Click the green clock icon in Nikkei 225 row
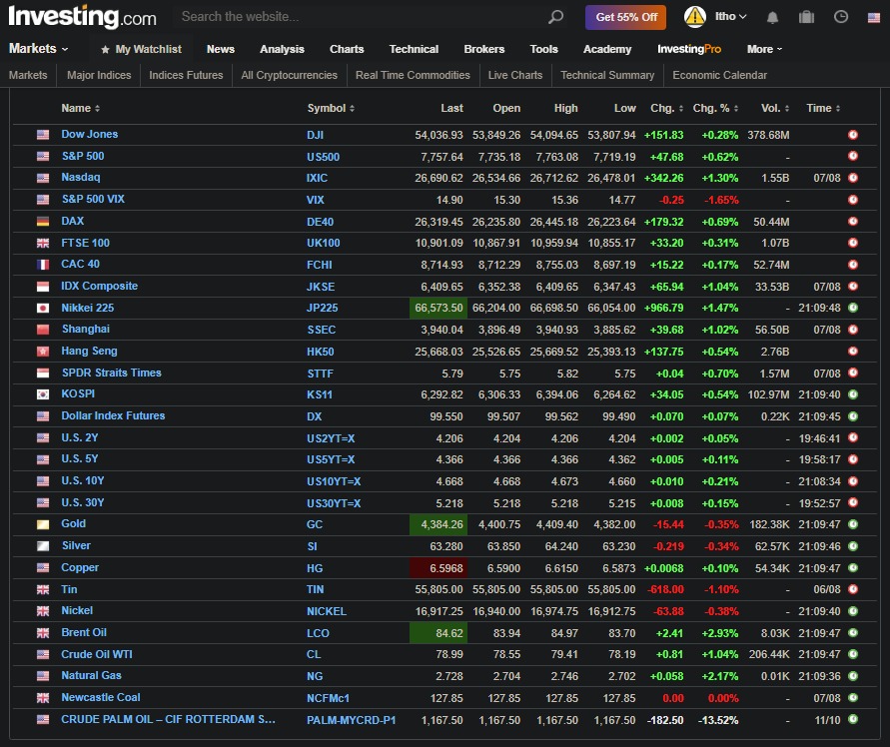 [x=852, y=308]
